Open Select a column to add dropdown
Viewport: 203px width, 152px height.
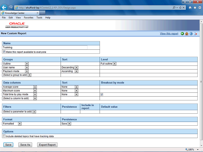[x=35, y=98]
